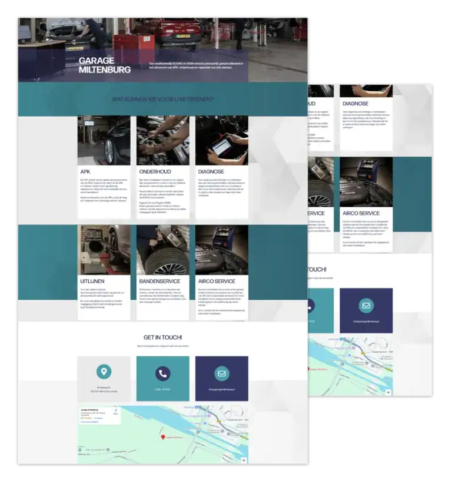Select the Diagnose service card title
Viewport: 452px width, 480px height.
211,172
